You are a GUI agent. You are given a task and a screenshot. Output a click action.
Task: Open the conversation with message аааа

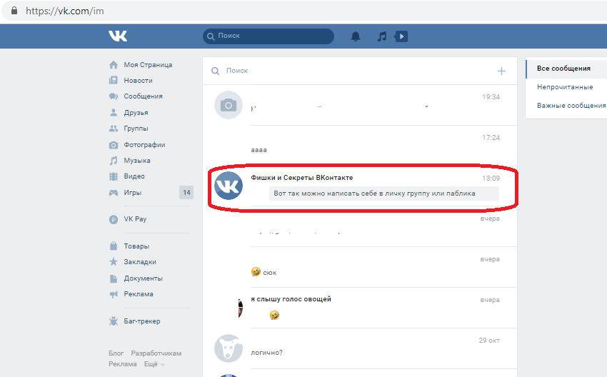[x=360, y=146]
